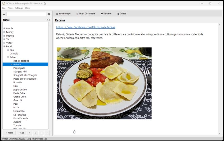
Task: Open the Lula note
Action: (15, 86)
